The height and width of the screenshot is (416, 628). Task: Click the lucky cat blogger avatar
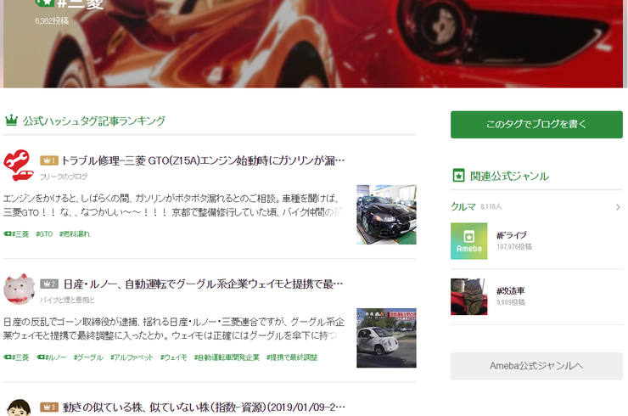click(18, 290)
